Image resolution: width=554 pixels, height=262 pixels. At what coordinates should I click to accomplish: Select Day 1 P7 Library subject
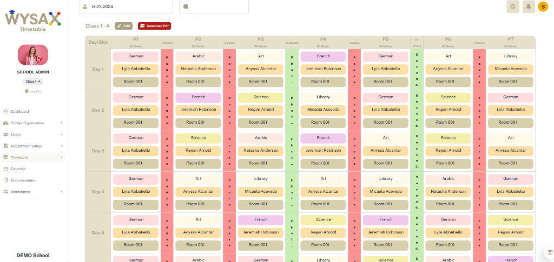pos(511,56)
